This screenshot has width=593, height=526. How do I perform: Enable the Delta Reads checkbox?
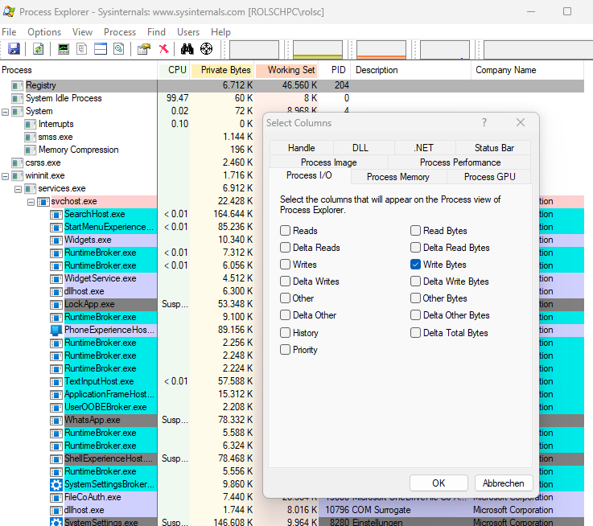(x=285, y=247)
